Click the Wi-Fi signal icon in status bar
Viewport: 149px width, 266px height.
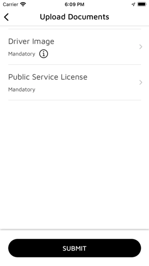coord(23,4)
